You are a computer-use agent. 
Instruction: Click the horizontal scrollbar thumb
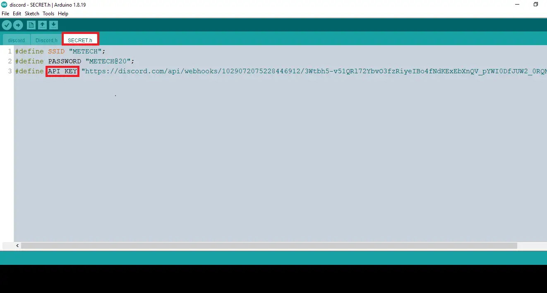tap(269, 245)
